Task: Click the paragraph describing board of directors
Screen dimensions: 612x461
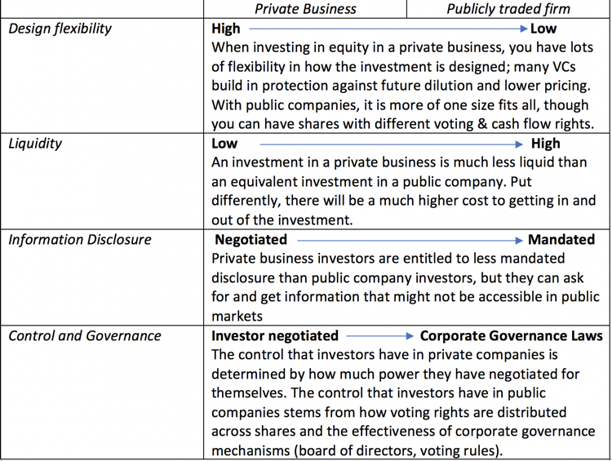Action: (x=403, y=402)
